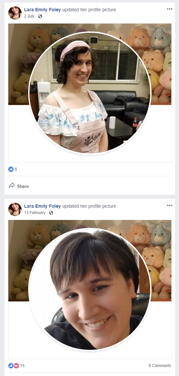
Task: Open the close-up profile picture from February
Action: pos(90,290)
